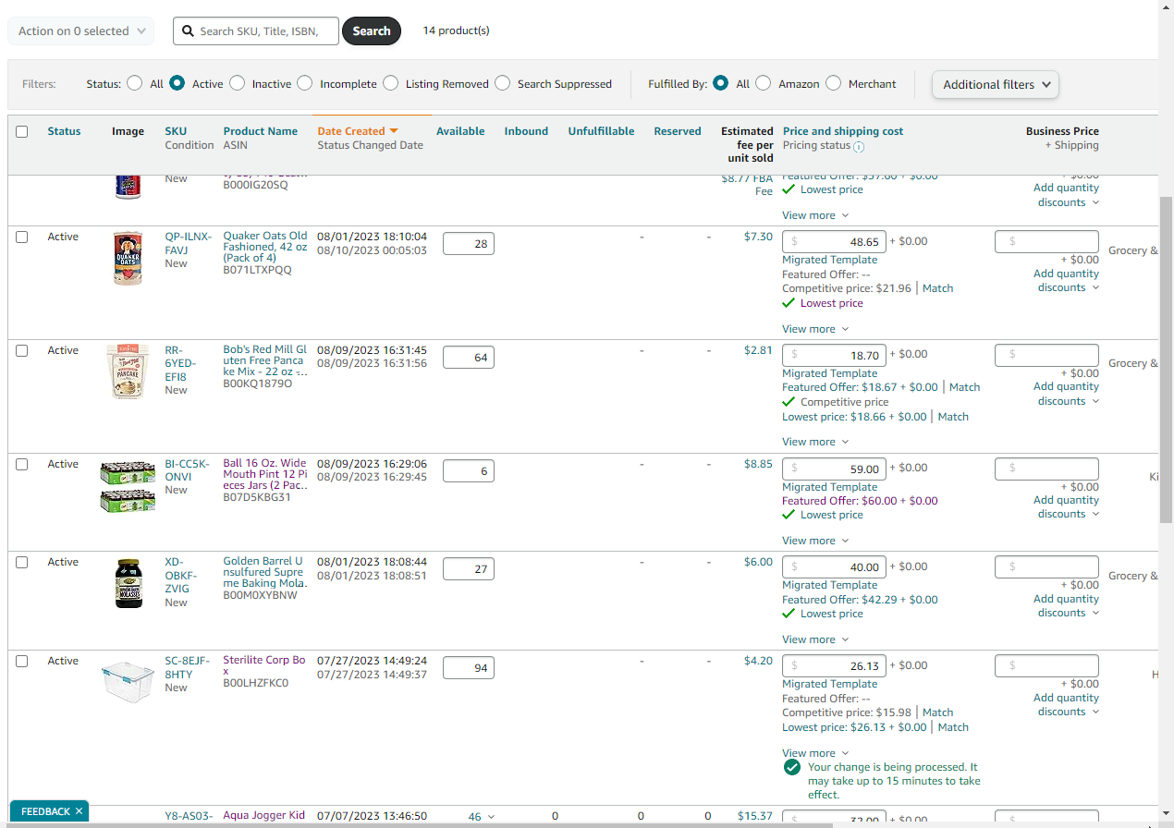
Task: Check the Quaker Oats row checkbox
Action: coord(22,237)
